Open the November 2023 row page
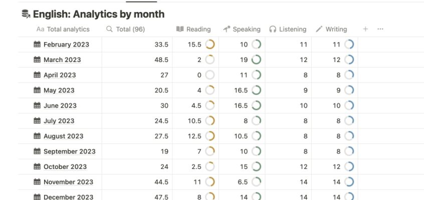This screenshot has width=424, height=200. [69, 182]
